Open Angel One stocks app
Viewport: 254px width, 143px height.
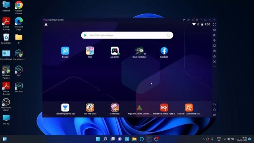click(139, 108)
